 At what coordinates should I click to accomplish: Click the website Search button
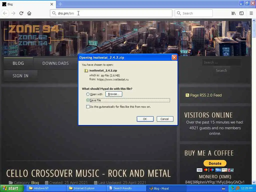click(x=221, y=70)
